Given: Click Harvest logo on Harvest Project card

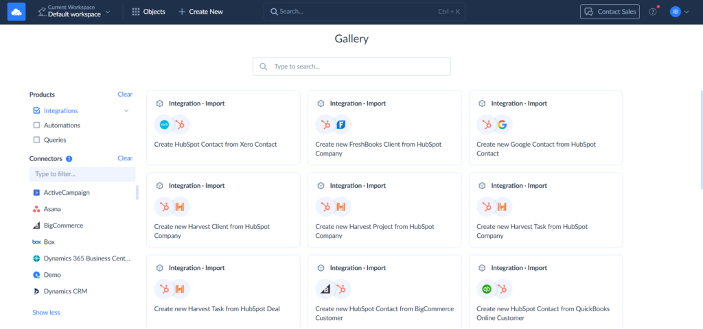Looking at the screenshot, I should tap(341, 207).
